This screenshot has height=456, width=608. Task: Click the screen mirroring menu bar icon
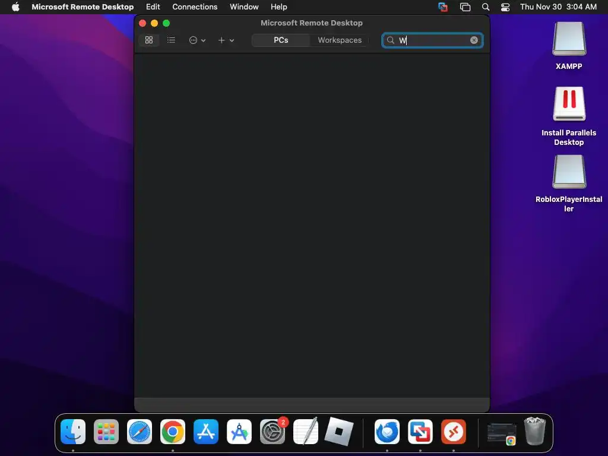[465, 7]
